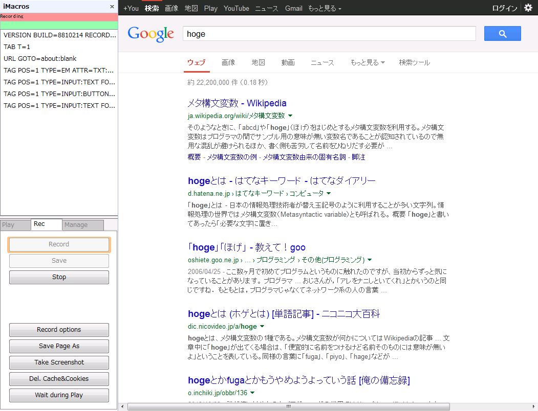Click the 地図 link in the top black bar
This screenshot has width=538, height=411.
(x=191, y=8)
